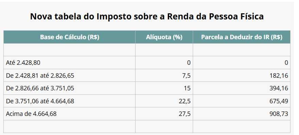Image resolution: width=299 pixels, height=135 pixels.
Task: Click the empty cell below 'Acima de 4.664,68'
Action: (69, 126)
